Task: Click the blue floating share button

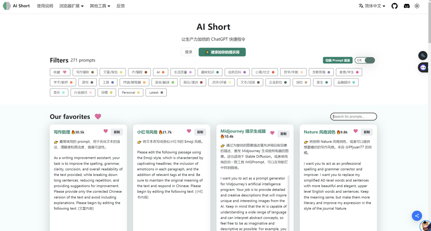Action: pos(417,216)
